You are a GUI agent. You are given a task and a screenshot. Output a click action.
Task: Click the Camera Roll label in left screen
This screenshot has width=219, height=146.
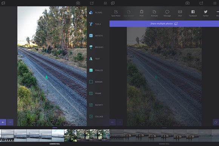(55, 144)
